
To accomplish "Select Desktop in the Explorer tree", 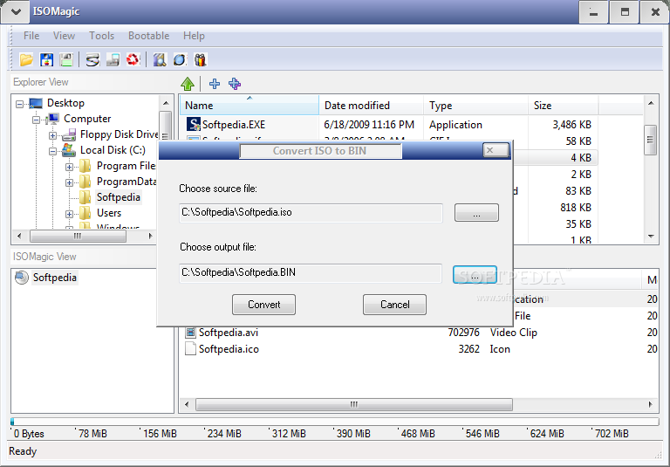I will tap(65, 103).
